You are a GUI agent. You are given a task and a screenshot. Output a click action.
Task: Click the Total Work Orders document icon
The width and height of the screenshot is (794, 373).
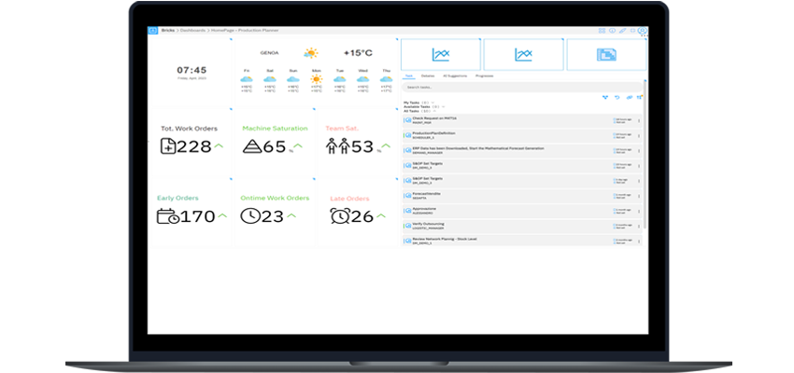167,145
